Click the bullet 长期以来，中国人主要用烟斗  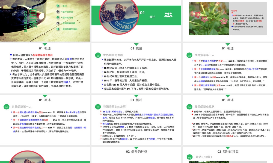click(x=218, y=112)
